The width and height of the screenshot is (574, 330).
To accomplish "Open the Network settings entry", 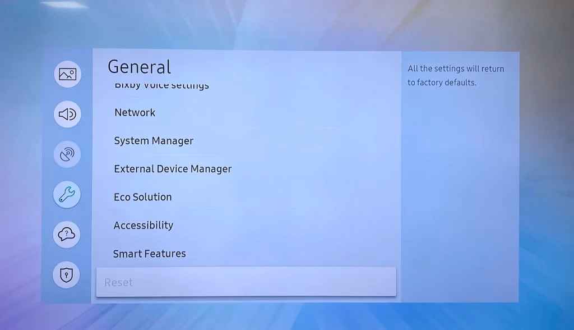I will pyautogui.click(x=135, y=113).
